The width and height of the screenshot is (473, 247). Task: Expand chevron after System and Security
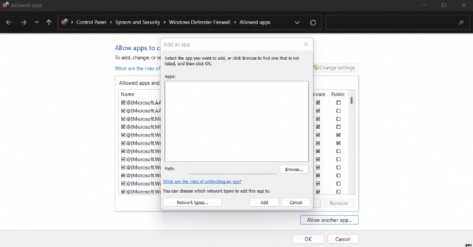(x=164, y=22)
